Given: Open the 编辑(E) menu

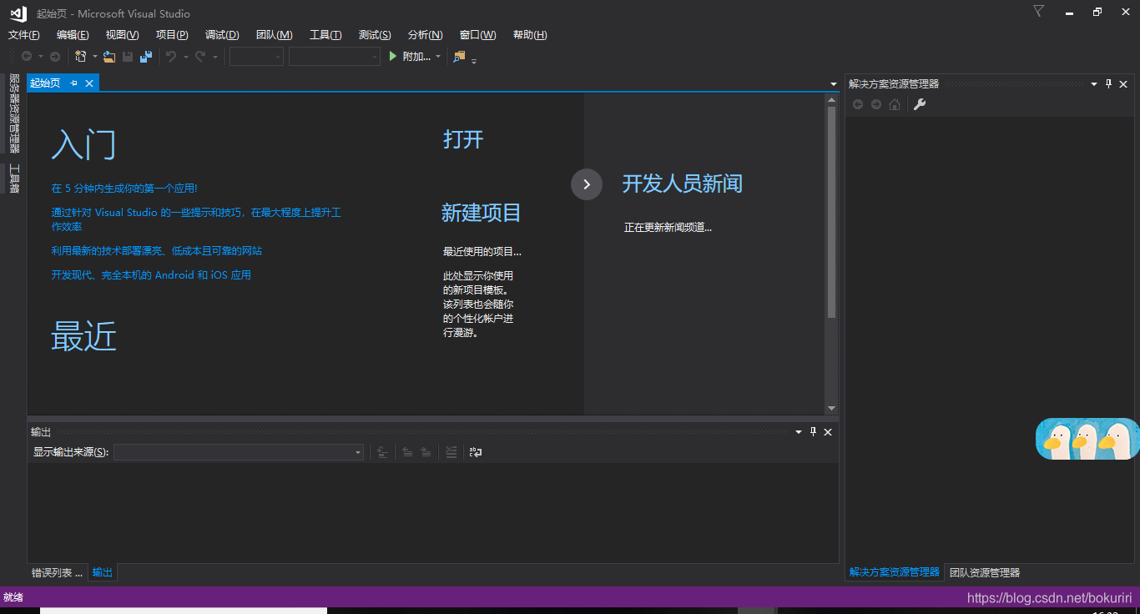Looking at the screenshot, I should 73,35.
